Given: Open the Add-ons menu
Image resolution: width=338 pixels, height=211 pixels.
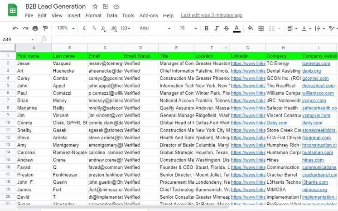Looking at the screenshot, I should point(149,15).
